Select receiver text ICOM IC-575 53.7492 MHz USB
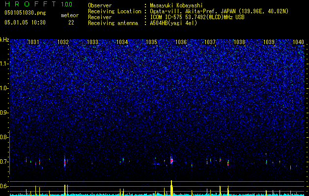Image resolution: width=309 pixels, height=196 pixels. pyautogui.click(x=197, y=17)
